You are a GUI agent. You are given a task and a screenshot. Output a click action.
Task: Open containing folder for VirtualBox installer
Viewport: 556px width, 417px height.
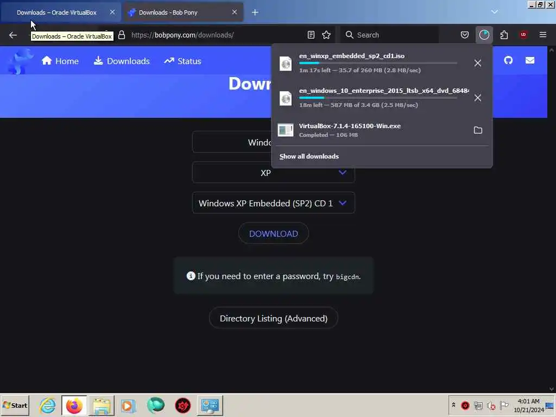pos(478,130)
